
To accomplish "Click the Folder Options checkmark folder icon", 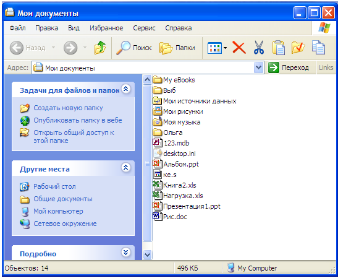I will tap(298, 48).
